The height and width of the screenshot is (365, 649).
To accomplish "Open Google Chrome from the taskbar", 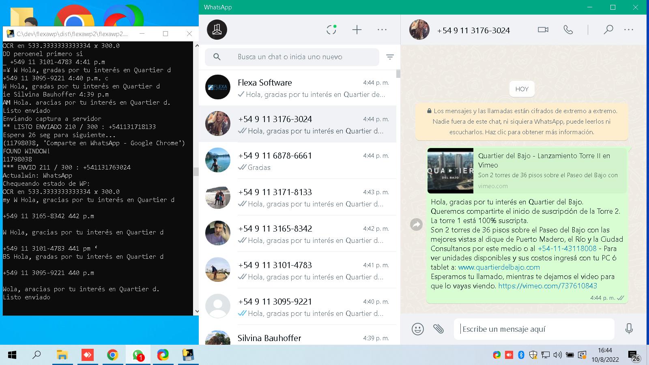I will pos(112,355).
